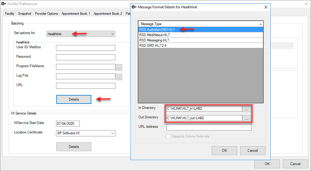Browse for the In Directory folder

[x=247, y=109]
